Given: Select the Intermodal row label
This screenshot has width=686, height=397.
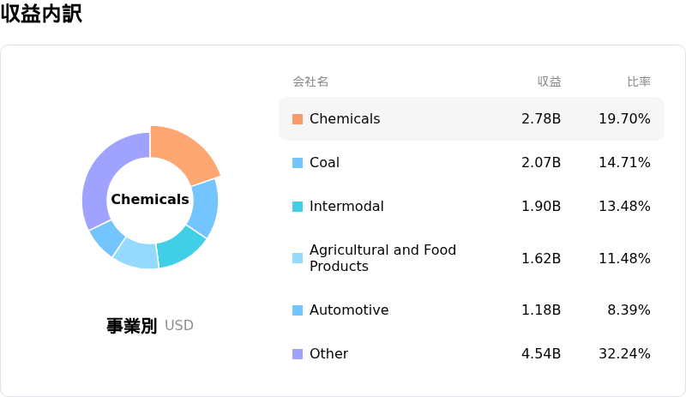Looking at the screenshot, I should (x=346, y=206).
